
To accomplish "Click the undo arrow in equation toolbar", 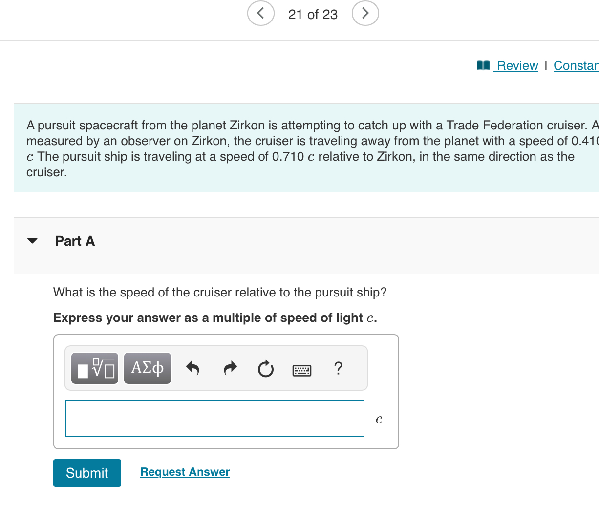I will 193,369.
